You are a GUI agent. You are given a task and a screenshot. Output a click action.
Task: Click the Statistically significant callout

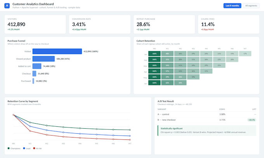coord(207,130)
